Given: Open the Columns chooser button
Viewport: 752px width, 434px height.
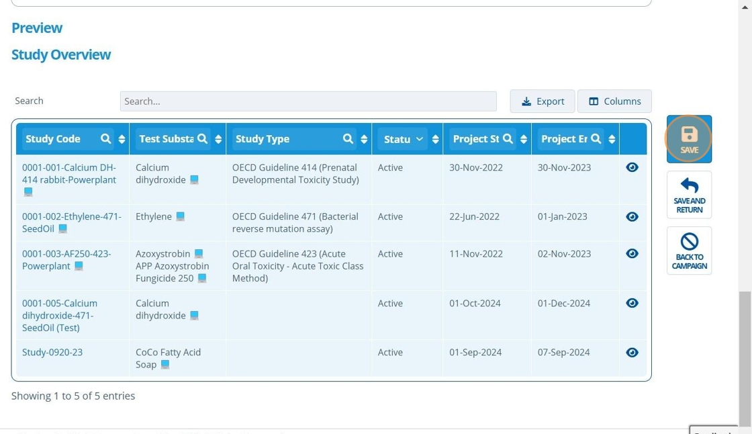Looking at the screenshot, I should 614,101.
